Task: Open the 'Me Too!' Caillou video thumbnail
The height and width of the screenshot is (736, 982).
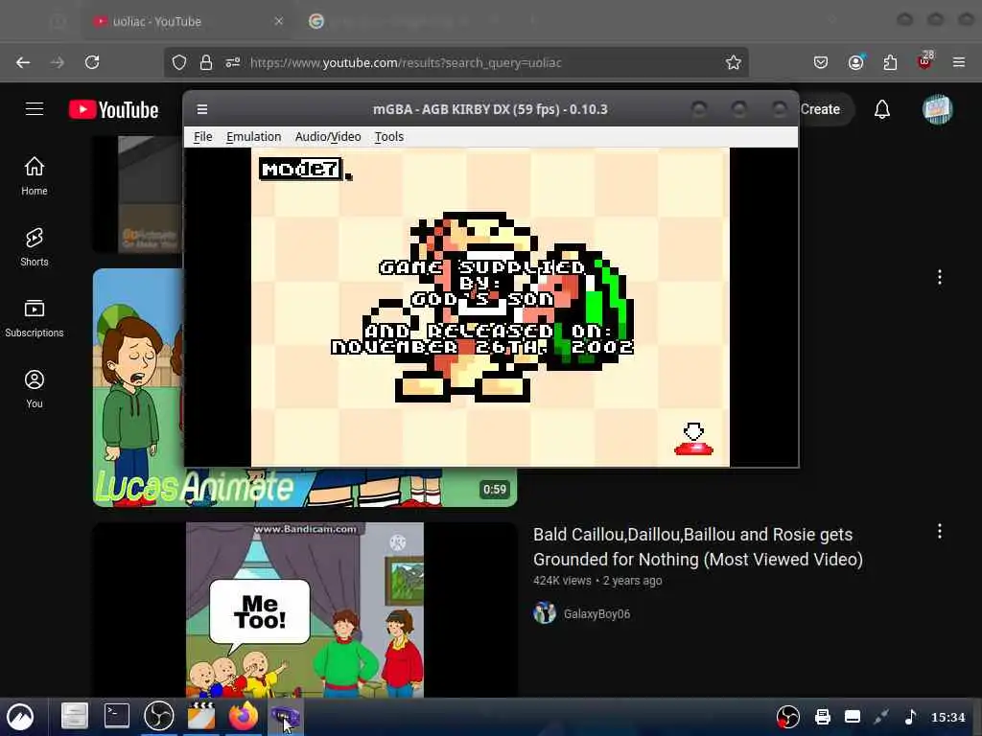Action: 305,610
